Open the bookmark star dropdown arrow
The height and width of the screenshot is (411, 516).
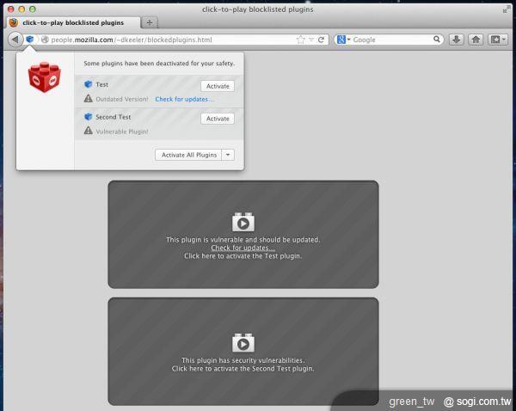pos(311,40)
